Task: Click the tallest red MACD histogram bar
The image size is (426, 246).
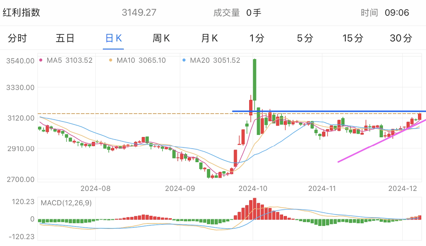Action: pos(254,209)
